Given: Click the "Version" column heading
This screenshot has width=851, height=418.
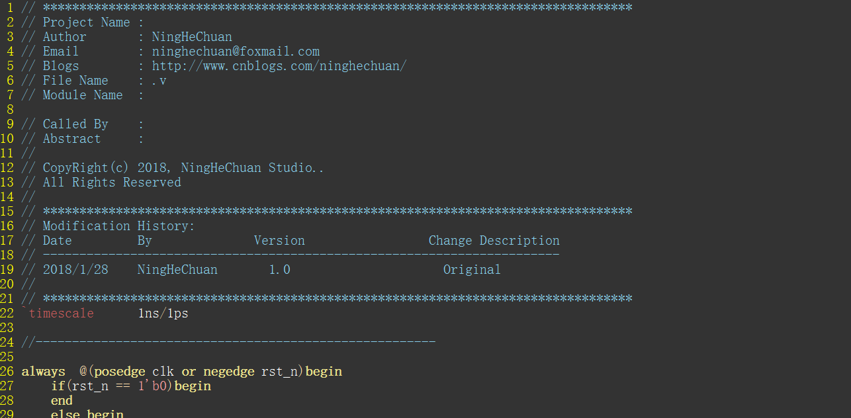Looking at the screenshot, I should 279,241.
